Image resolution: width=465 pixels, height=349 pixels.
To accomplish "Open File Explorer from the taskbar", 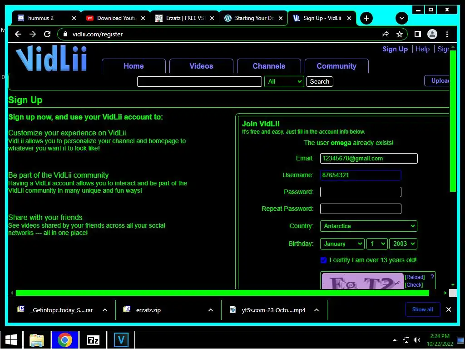I will tap(36, 340).
